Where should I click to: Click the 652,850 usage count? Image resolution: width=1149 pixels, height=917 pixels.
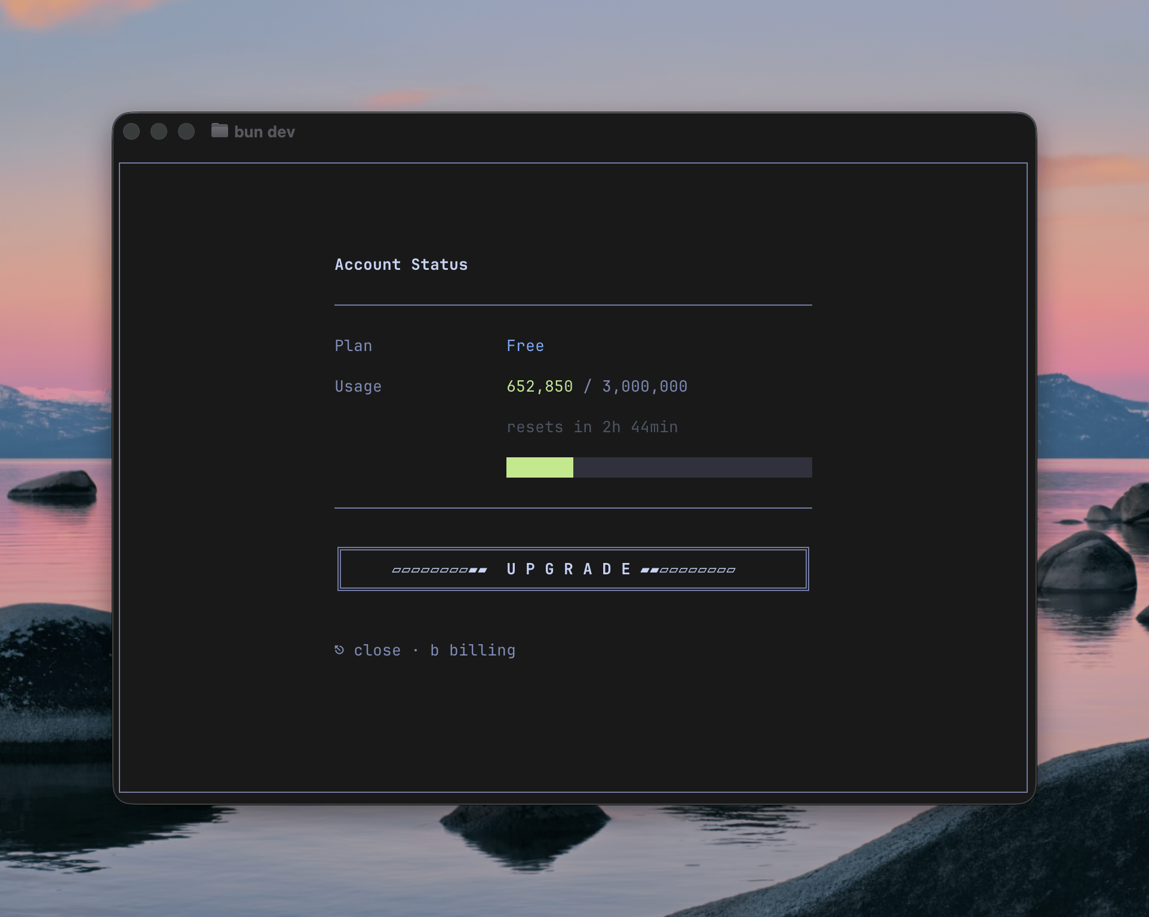[x=540, y=386]
